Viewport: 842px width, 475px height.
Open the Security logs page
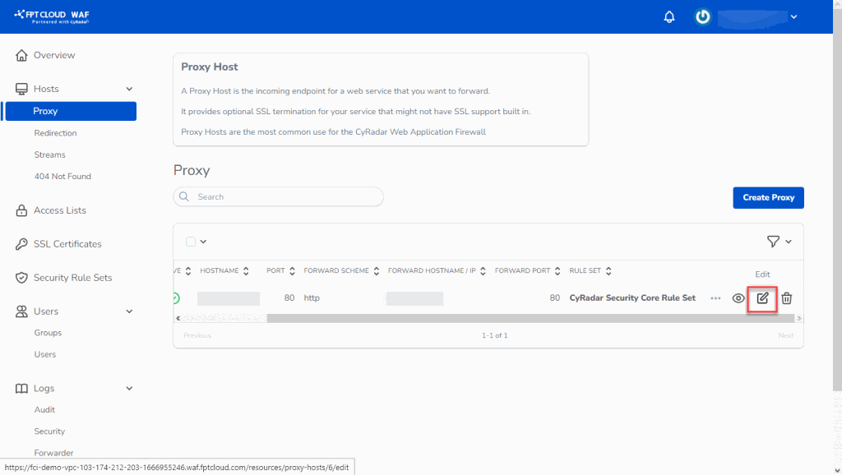click(x=49, y=431)
